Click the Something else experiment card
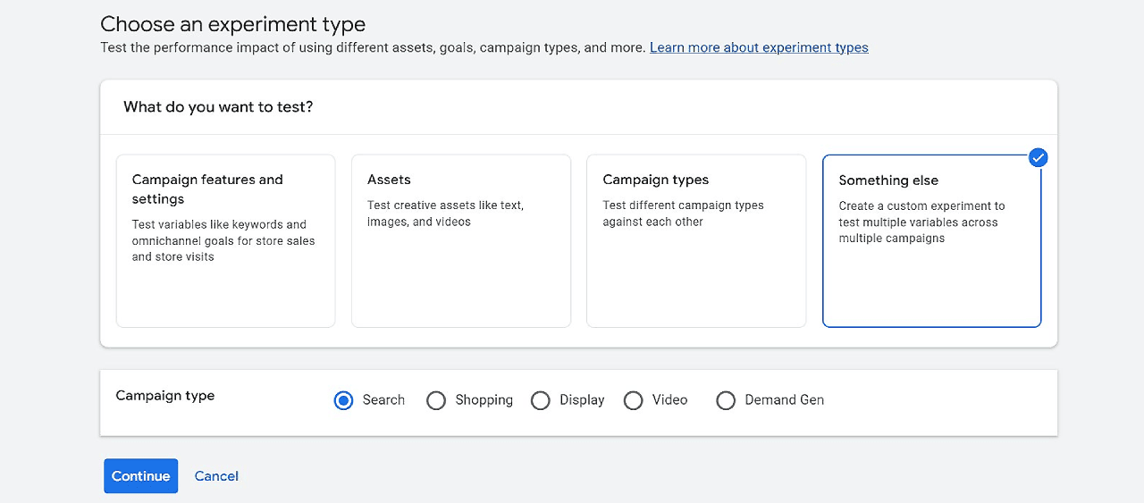Image resolution: width=1144 pixels, height=503 pixels. 932,241
